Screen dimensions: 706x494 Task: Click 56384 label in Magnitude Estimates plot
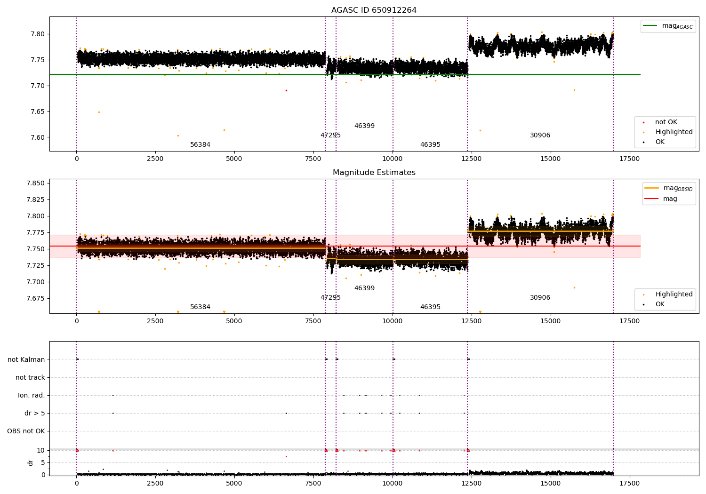pos(200,307)
